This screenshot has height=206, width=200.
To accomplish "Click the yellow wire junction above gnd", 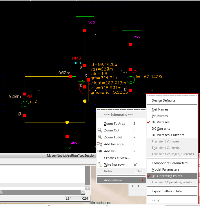I will 67,122.
